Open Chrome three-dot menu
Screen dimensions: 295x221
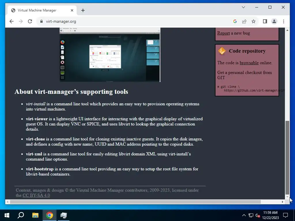[283, 21]
